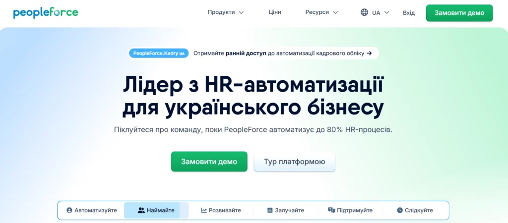Click the people icon beside Наймайте
The image size is (508, 223).
click(141, 211)
